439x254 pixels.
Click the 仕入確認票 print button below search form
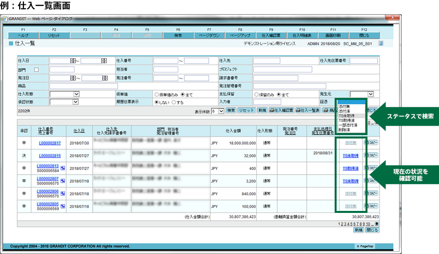click(x=281, y=111)
